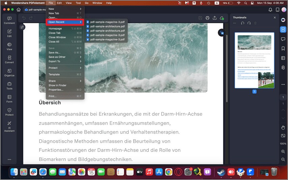
Task: Open the Tools section in left sidebar
Action: click(x=9, y=86)
